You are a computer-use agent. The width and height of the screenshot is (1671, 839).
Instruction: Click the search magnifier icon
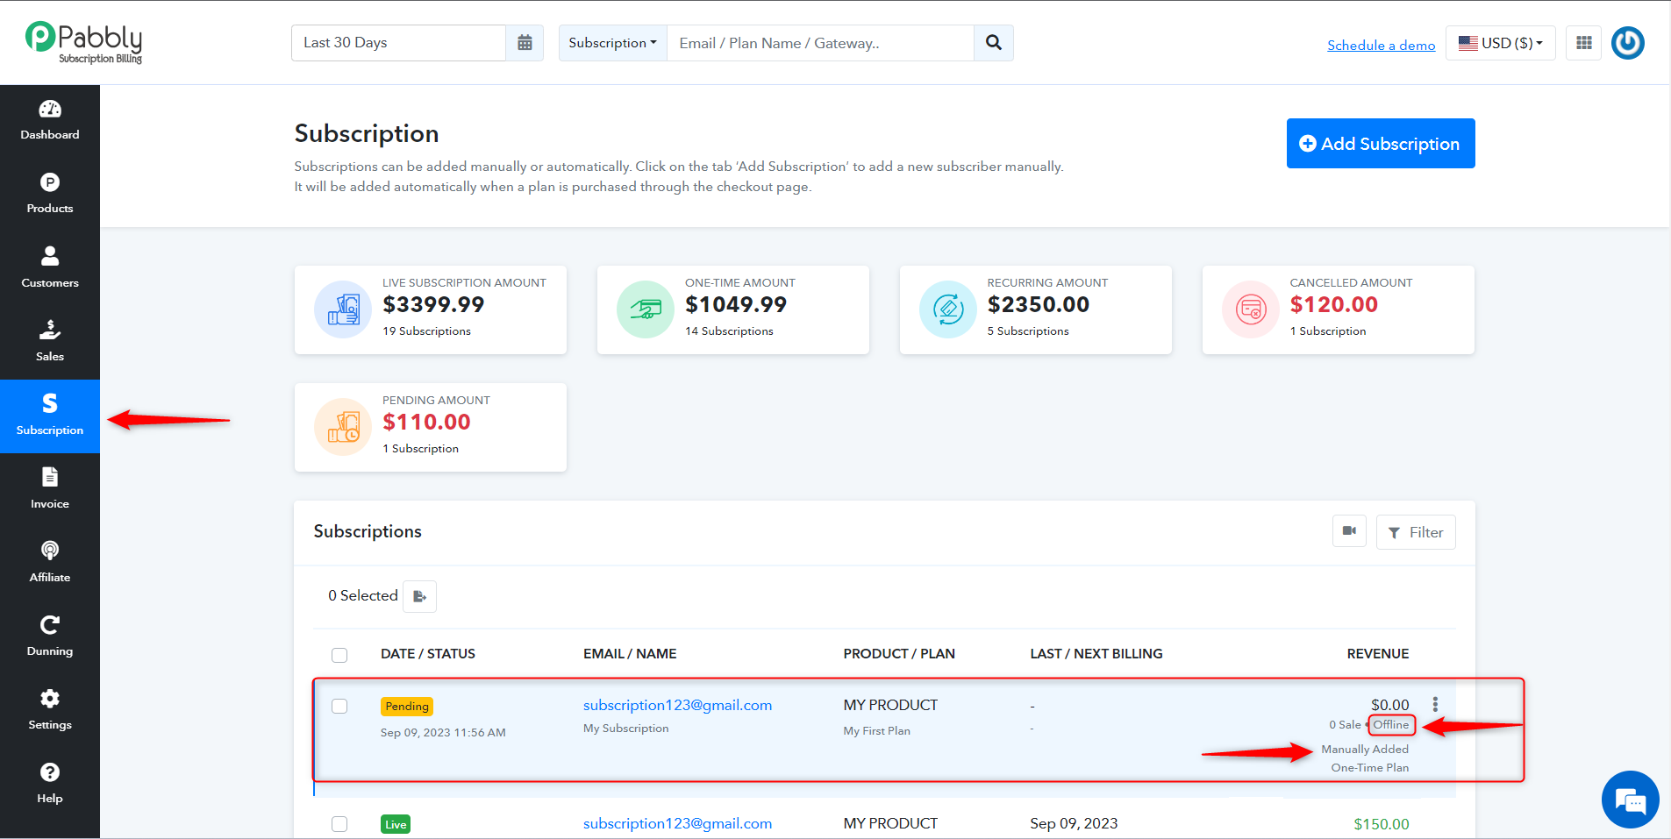coord(994,43)
